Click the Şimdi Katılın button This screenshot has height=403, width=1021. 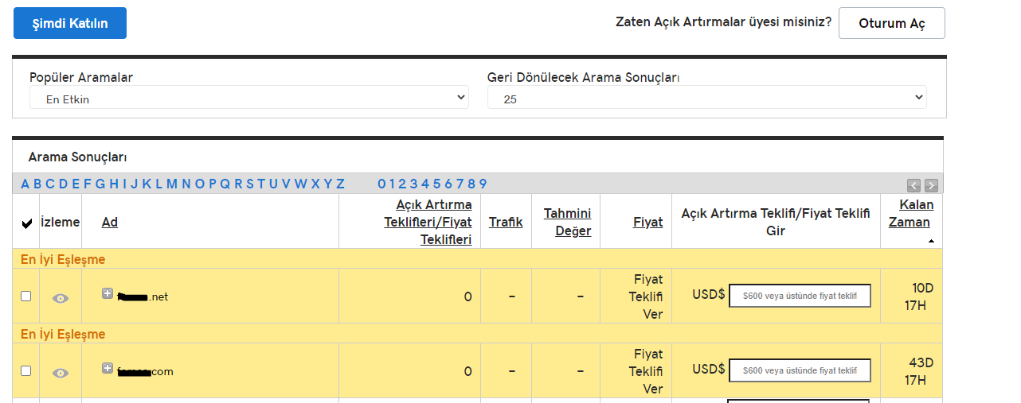coord(70,23)
